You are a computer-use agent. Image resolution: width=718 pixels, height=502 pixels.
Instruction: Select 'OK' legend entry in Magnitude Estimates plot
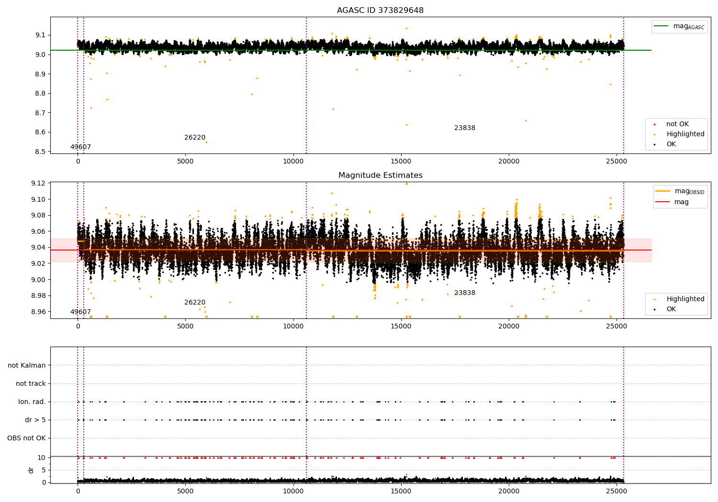[671, 309]
